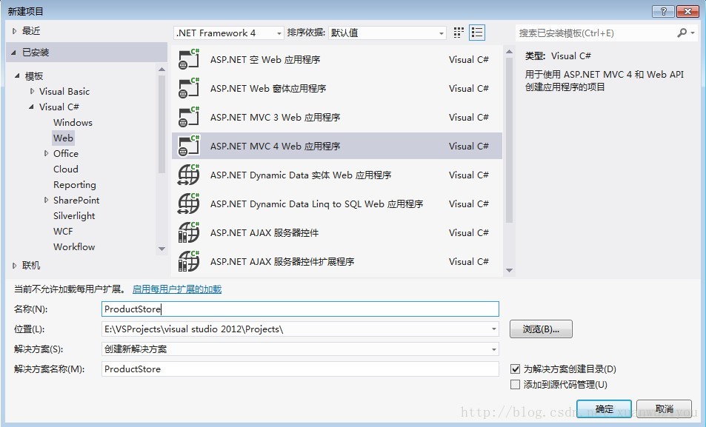Viewport: 706px width, 427px height.
Task: Click the ASP.NET AJAX 服务器控件 template icon
Action: (189, 232)
